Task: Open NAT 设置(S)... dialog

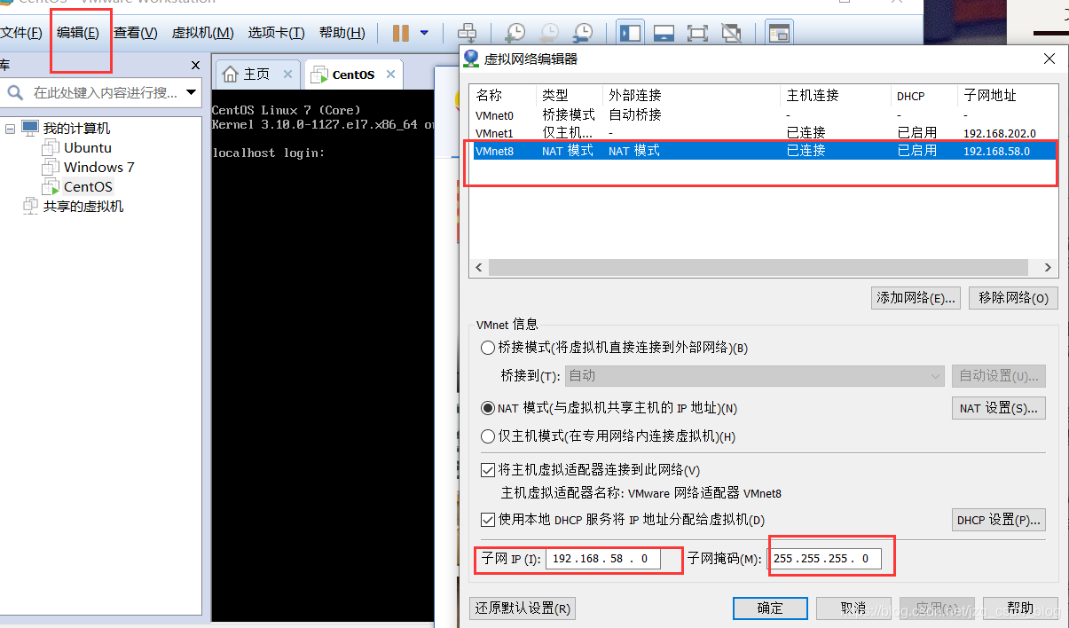Action: (999, 408)
